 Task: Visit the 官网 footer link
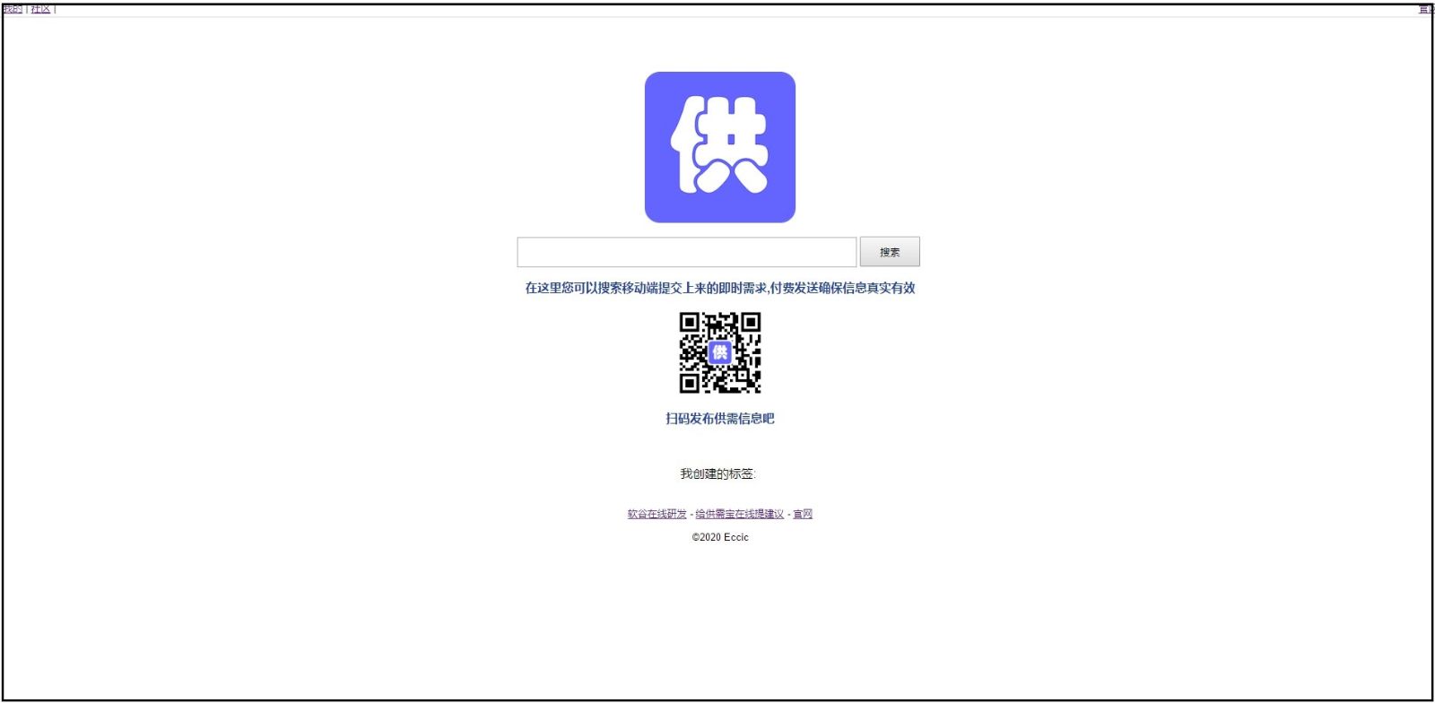coord(803,514)
